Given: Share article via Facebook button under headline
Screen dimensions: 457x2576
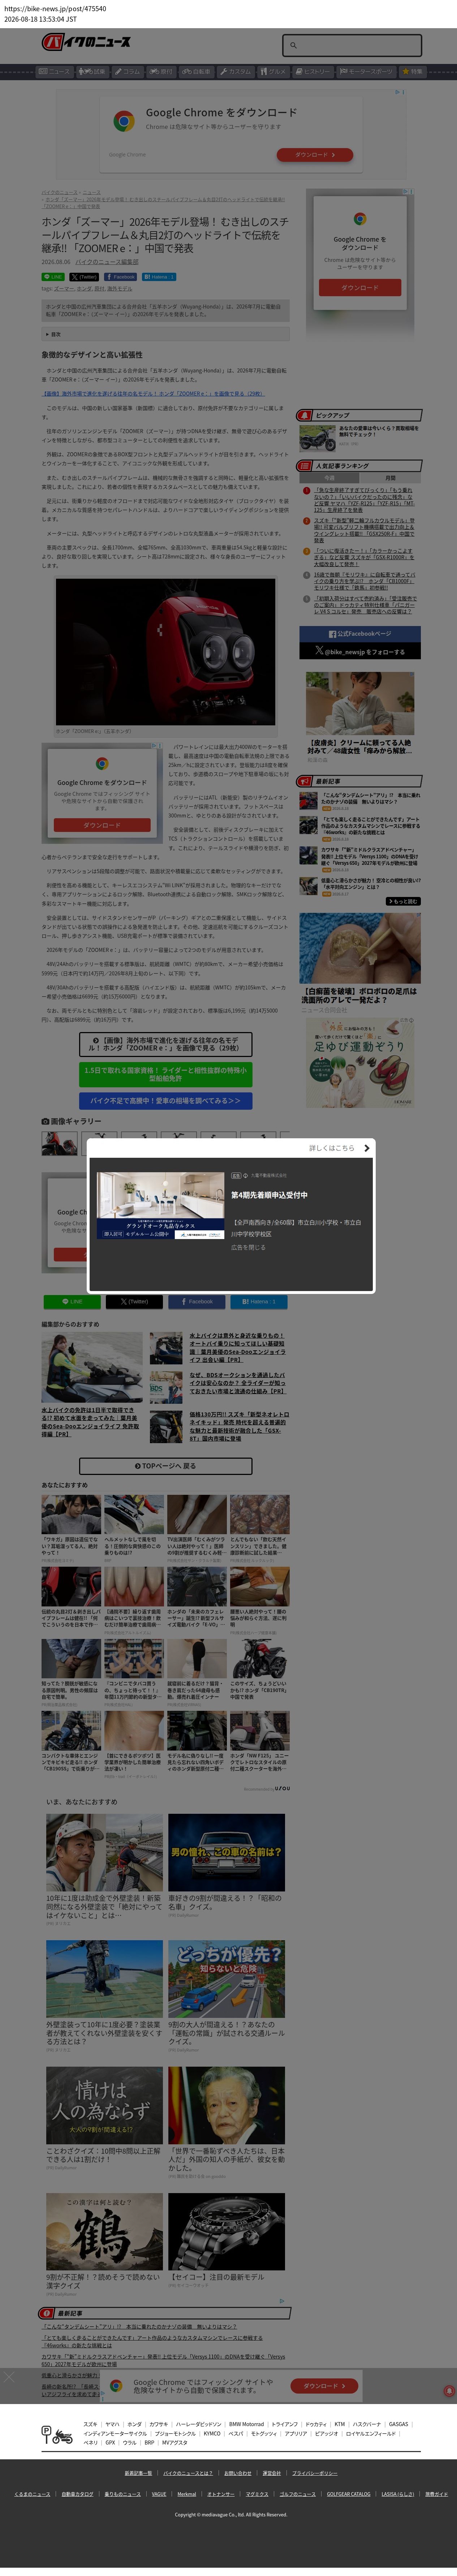Looking at the screenshot, I should pyautogui.click(x=120, y=277).
